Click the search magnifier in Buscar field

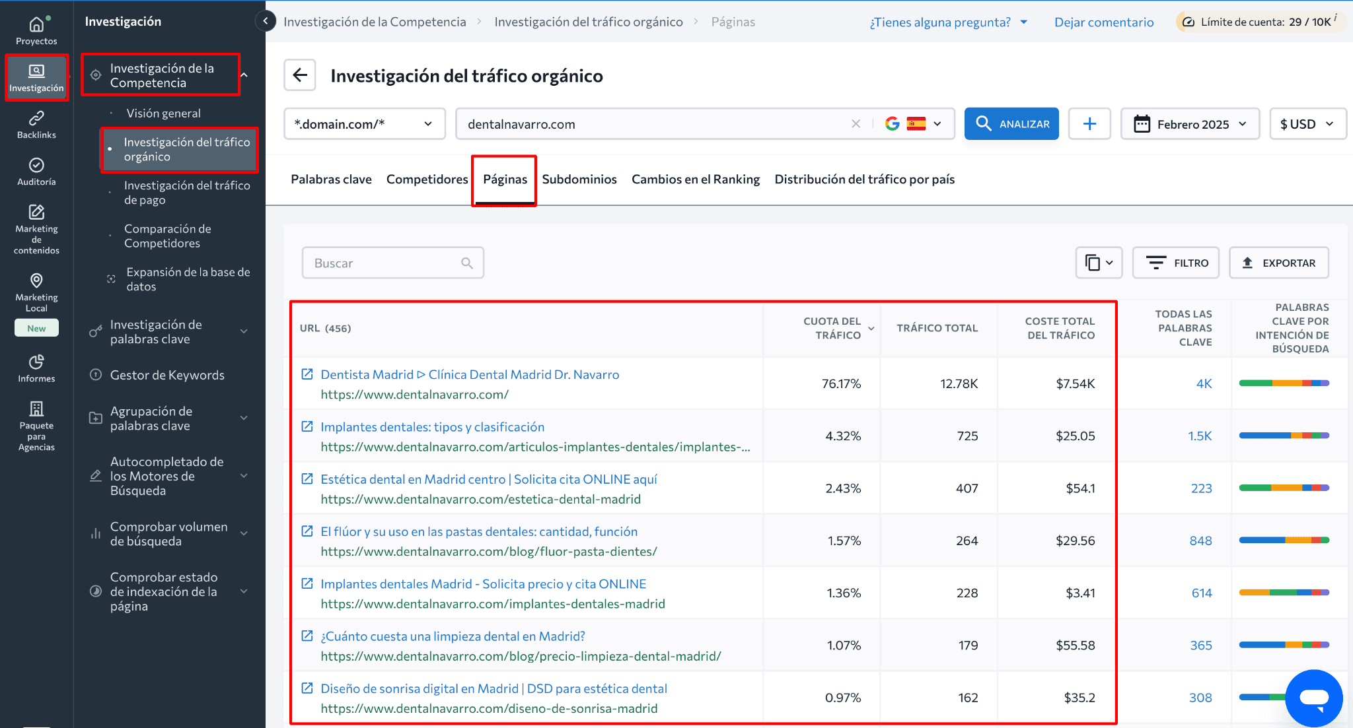(467, 263)
